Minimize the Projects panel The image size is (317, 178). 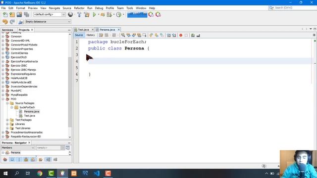[x=69, y=30]
